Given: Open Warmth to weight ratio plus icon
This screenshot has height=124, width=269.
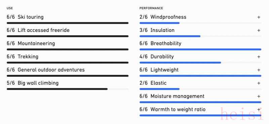Looking at the screenshot, I should 259,110.
